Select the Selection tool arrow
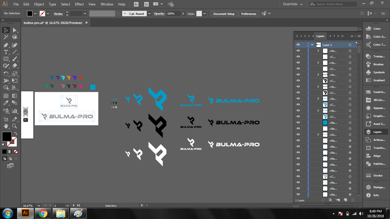 (x=6, y=30)
